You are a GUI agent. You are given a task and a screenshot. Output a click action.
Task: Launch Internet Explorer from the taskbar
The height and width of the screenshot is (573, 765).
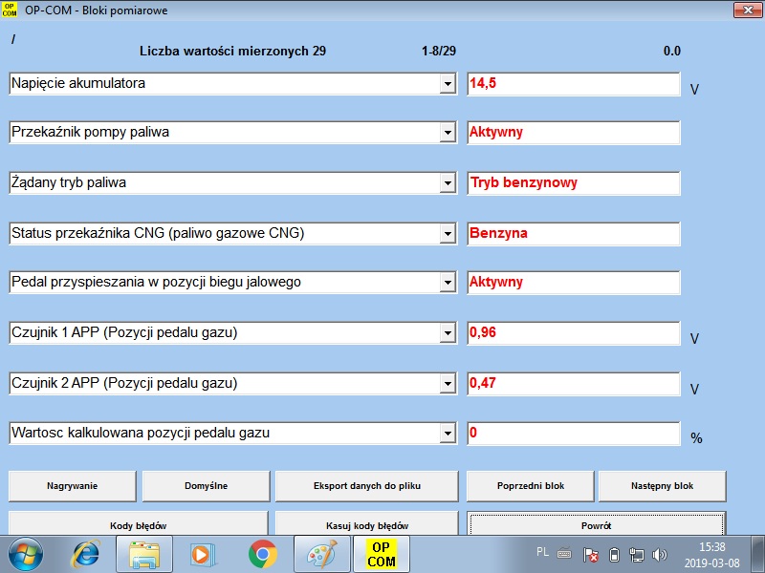88,554
